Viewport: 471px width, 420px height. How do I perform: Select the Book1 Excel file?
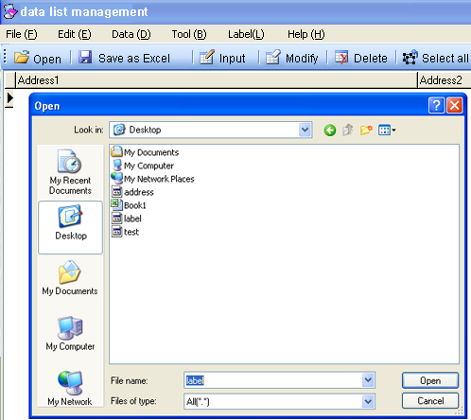coord(129,205)
